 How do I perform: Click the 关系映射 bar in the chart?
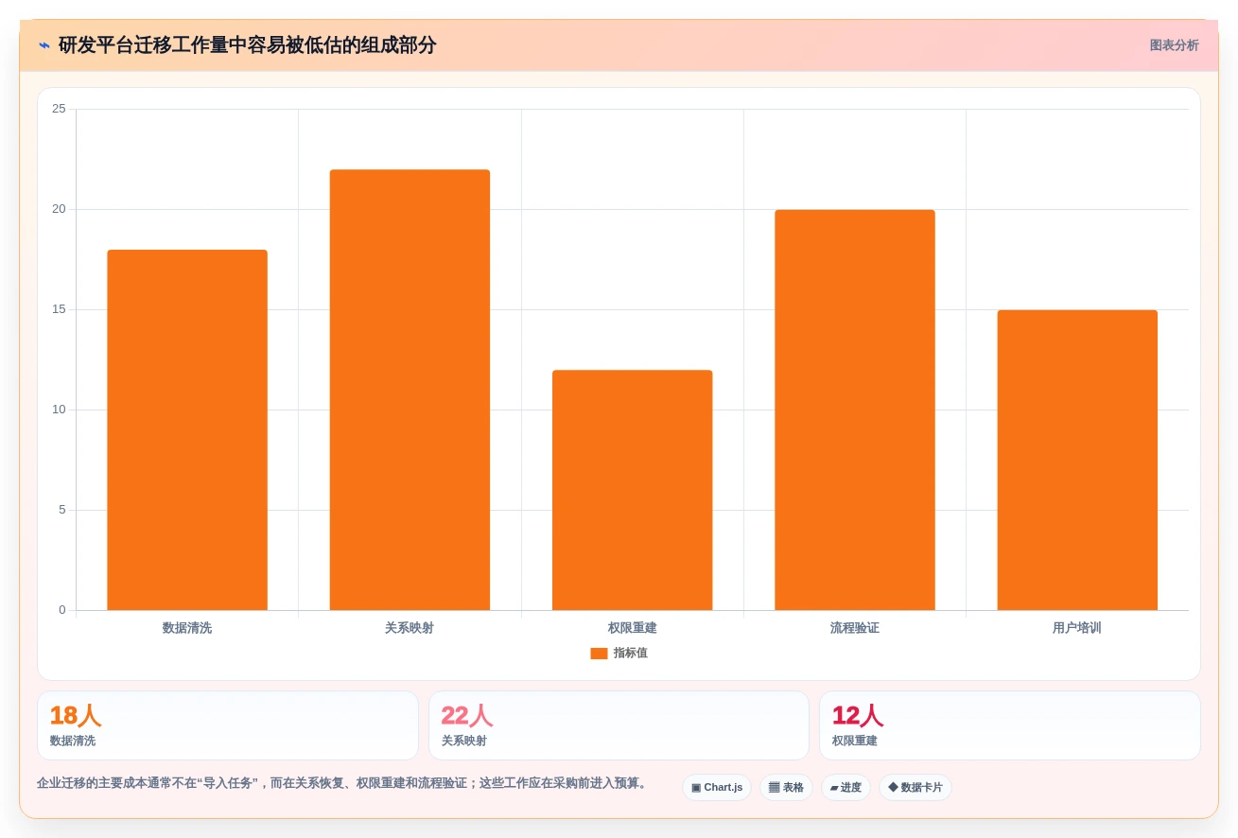click(410, 390)
